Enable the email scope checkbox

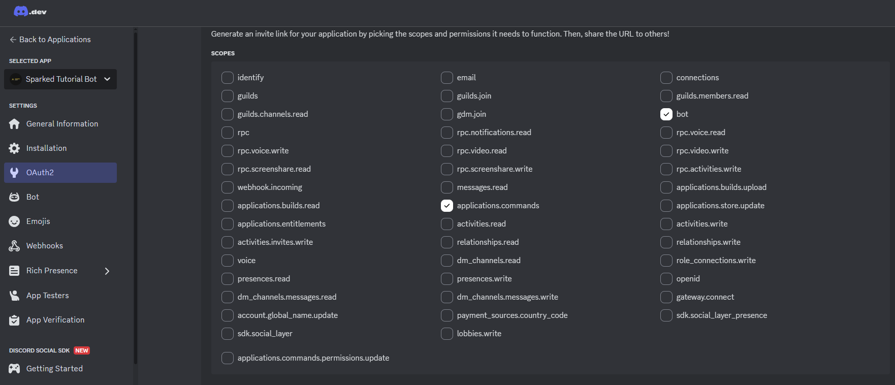pos(447,78)
